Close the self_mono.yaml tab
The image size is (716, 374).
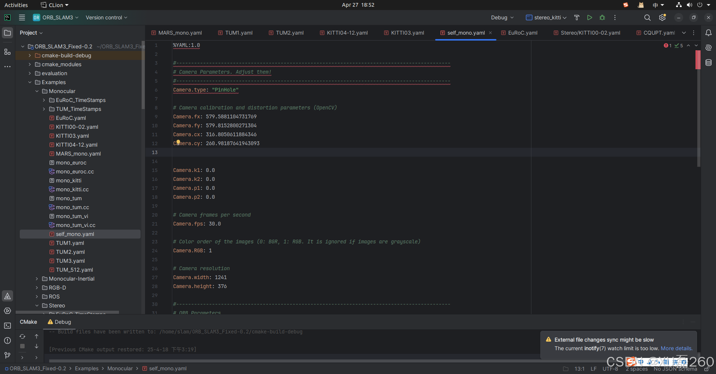(x=490, y=33)
